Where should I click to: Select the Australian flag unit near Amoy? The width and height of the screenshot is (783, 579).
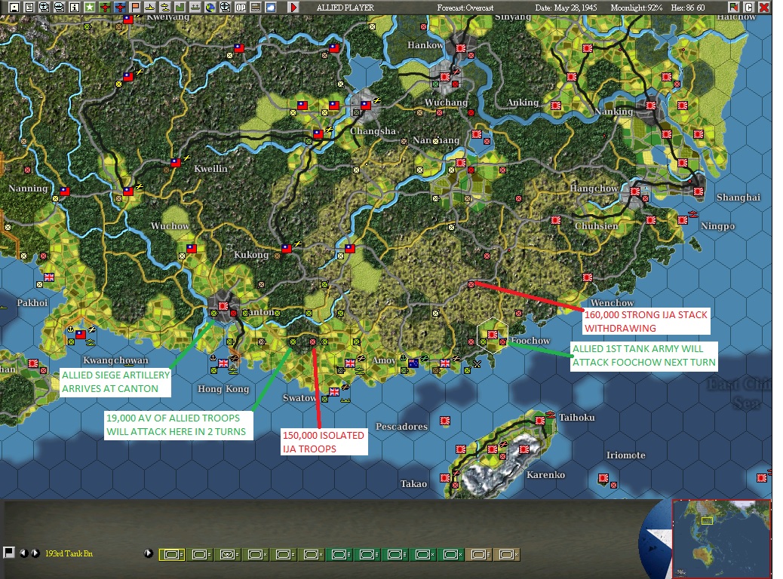pos(413,363)
